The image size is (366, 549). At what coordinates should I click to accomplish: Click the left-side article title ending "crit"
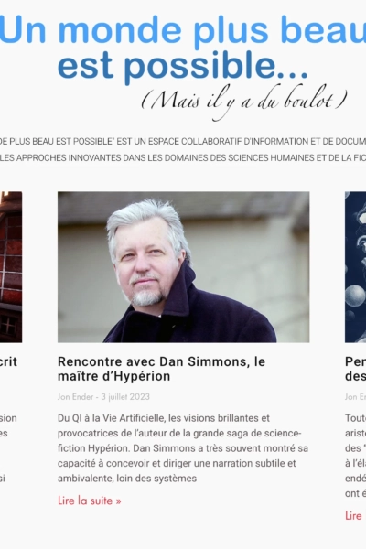pyautogui.click(x=8, y=361)
